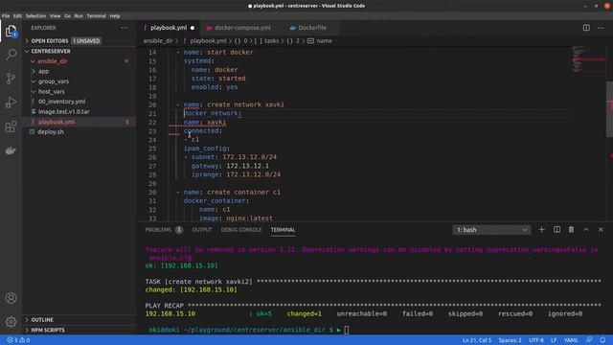Screen dimensions: 613x345
Task: Open the Go menu
Action: point(68,16)
